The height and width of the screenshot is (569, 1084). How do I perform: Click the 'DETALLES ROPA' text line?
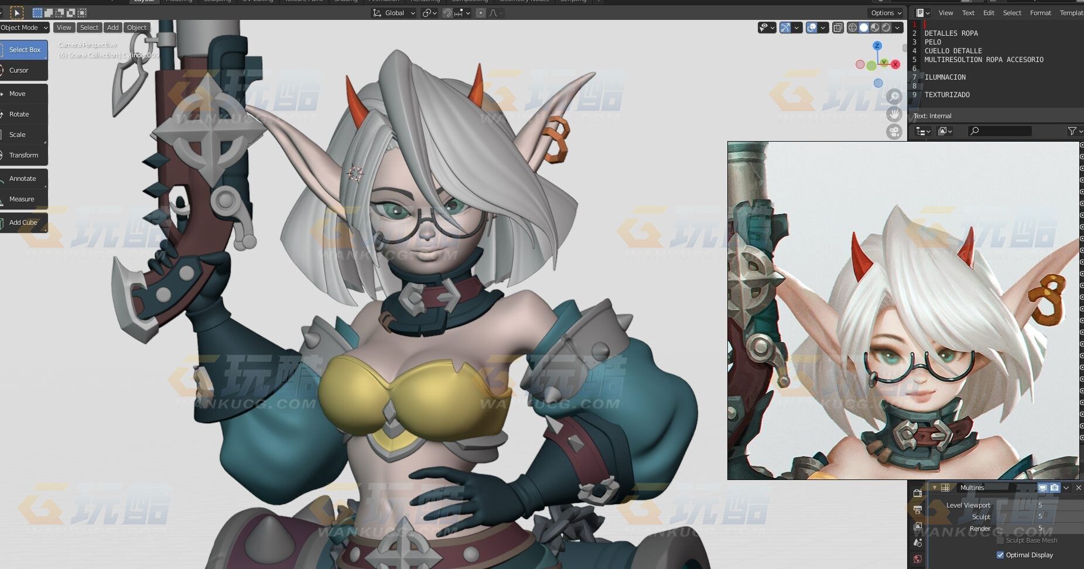tap(951, 33)
